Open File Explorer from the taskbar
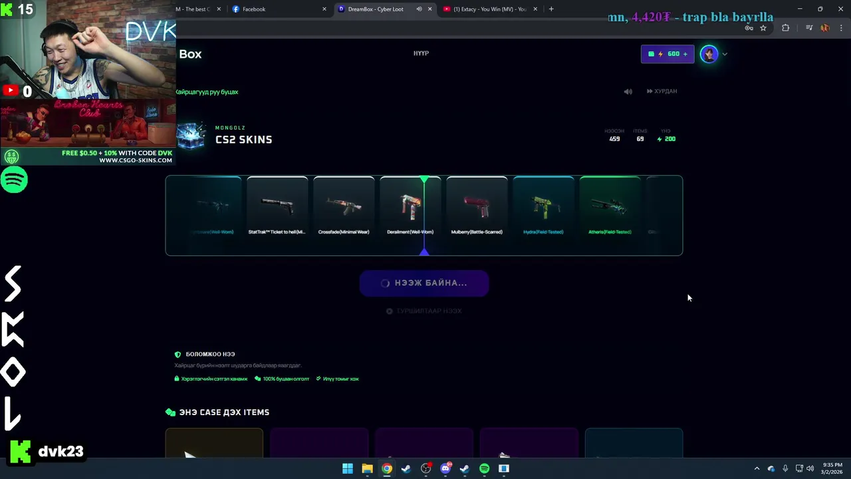851x479 pixels. click(x=367, y=468)
